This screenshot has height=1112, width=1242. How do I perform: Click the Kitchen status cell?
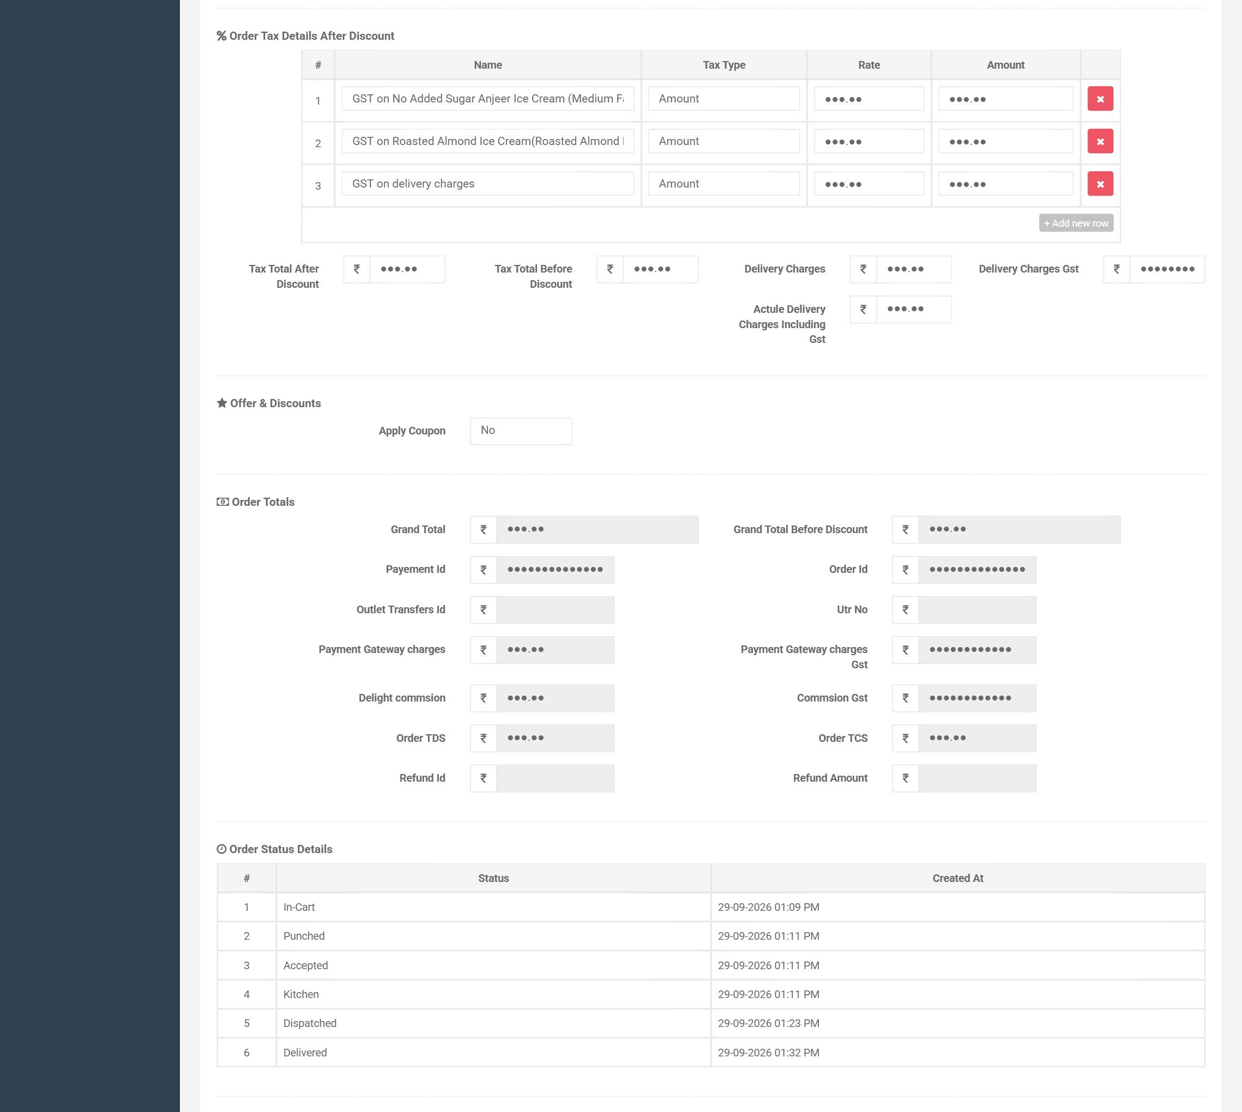493,995
